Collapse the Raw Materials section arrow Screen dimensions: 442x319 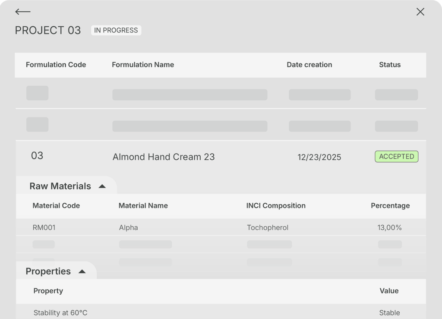102,186
